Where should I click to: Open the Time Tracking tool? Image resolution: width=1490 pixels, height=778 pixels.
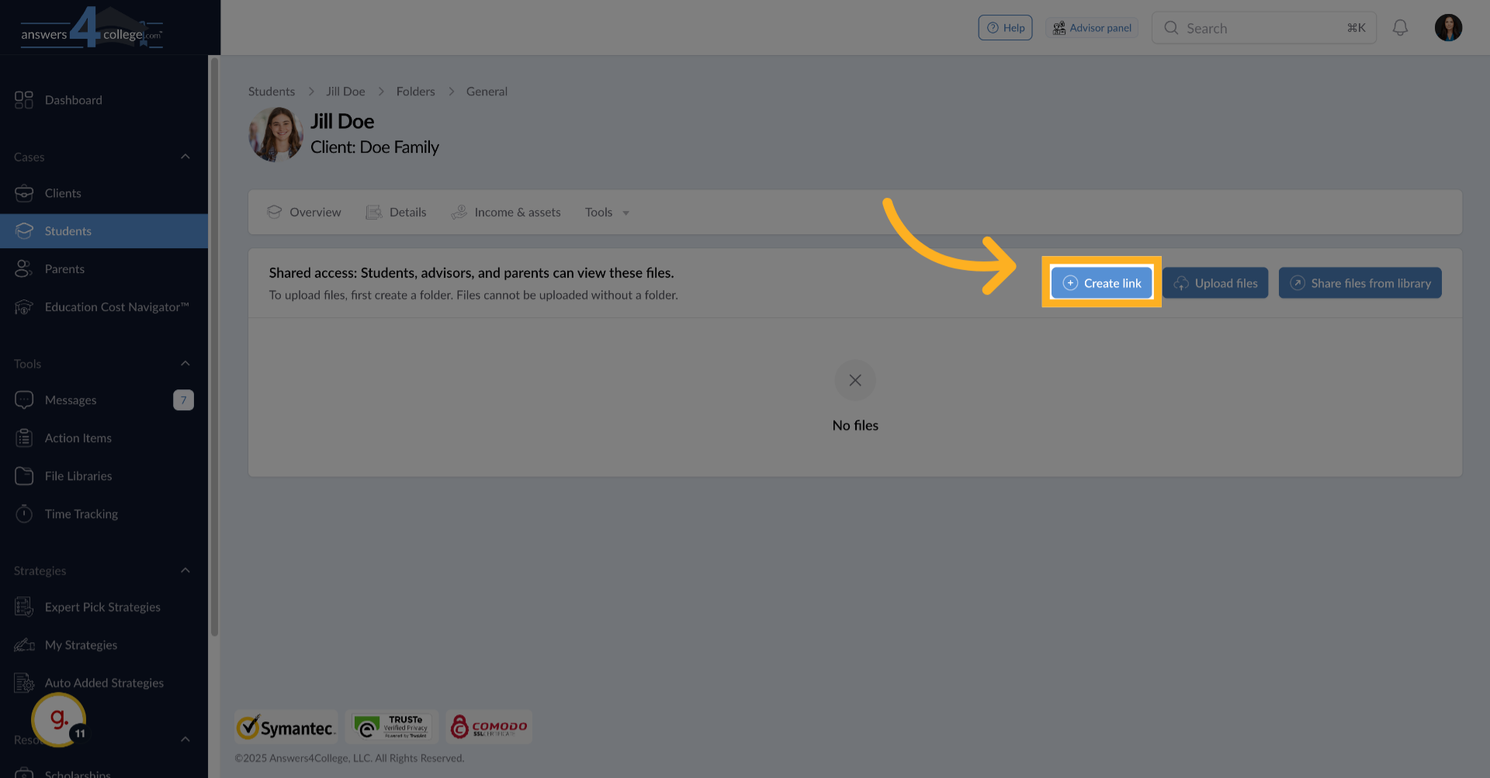point(81,513)
